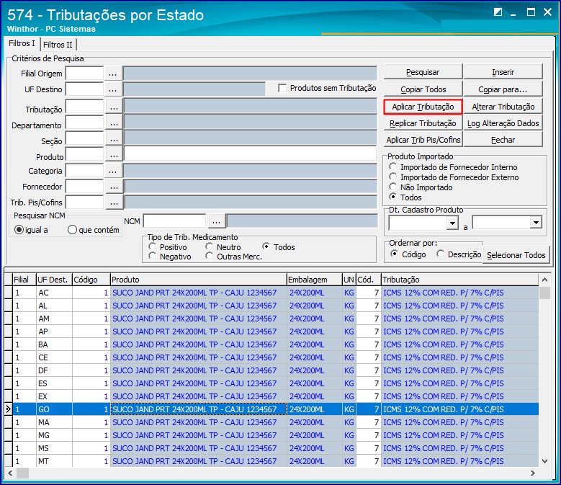Image resolution: width=561 pixels, height=485 pixels.
Task: Focus the NCM input field
Action: (174, 221)
